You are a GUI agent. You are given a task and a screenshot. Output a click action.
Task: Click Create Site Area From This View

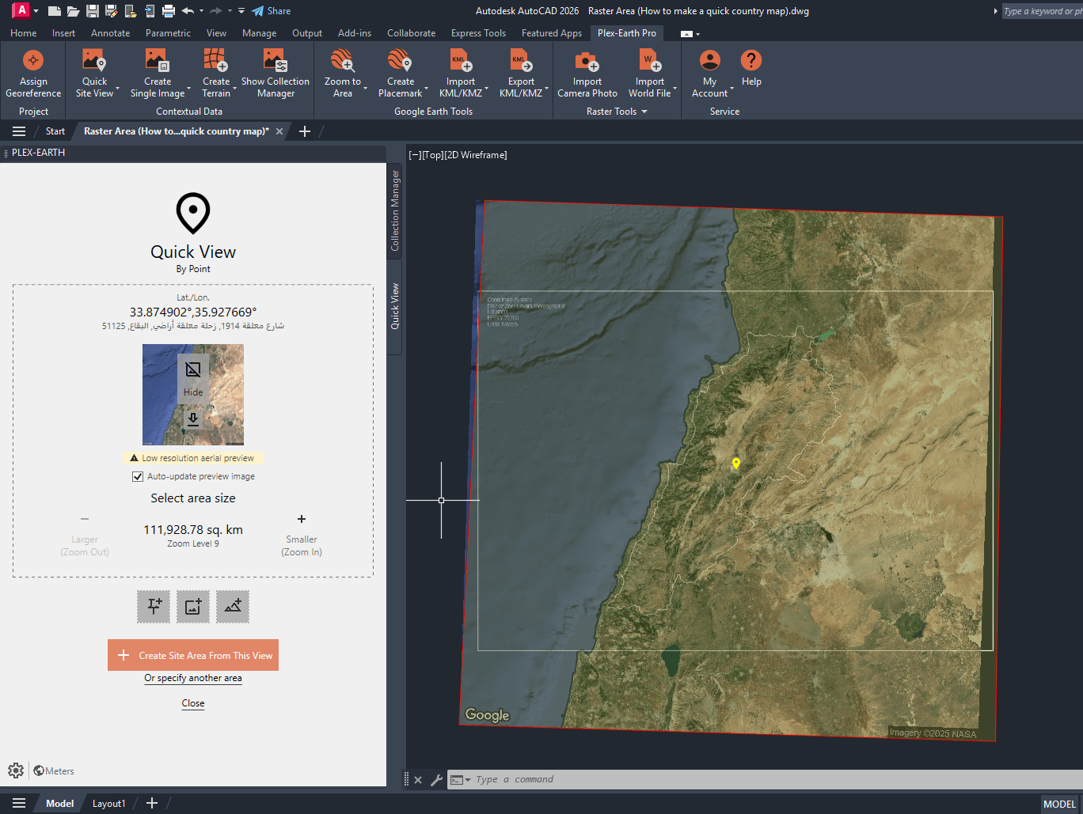pos(193,655)
